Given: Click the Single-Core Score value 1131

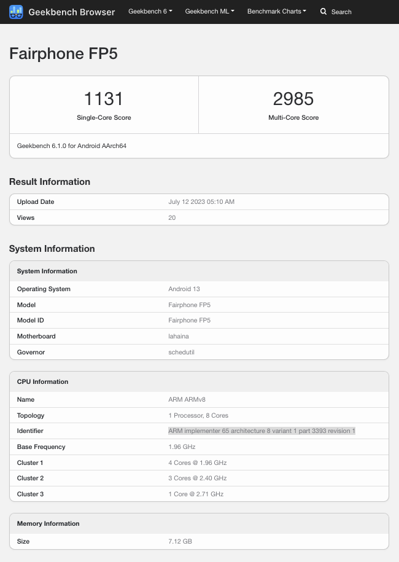Looking at the screenshot, I should click(x=104, y=98).
